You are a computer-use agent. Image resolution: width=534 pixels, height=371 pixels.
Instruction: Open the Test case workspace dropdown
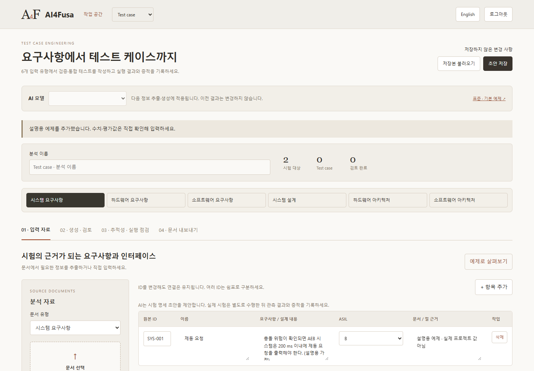133,14
